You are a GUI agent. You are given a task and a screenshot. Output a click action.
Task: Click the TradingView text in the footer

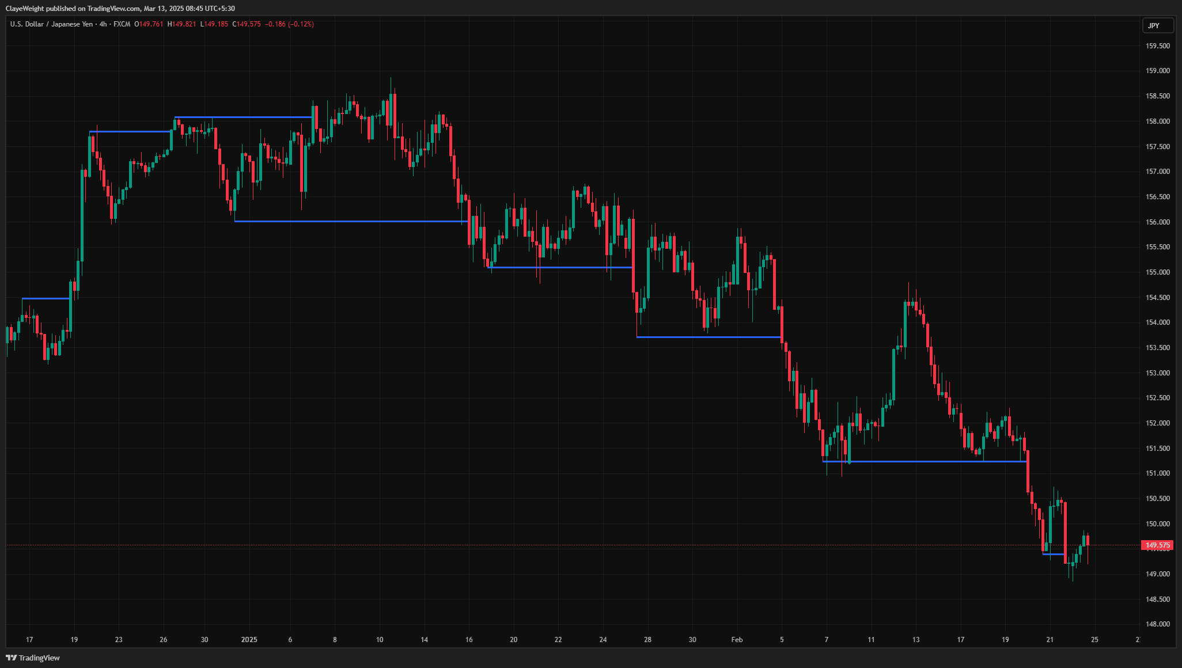click(39, 657)
